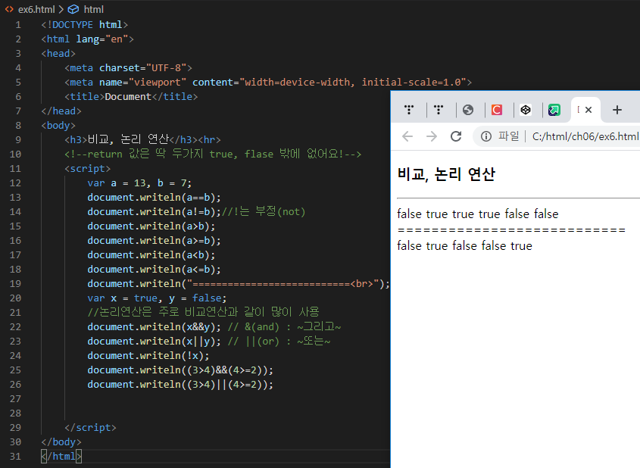The image size is (640, 468).
Task: Click the ex6.html breadcrumb file icon
Action: pyautogui.click(x=9, y=9)
